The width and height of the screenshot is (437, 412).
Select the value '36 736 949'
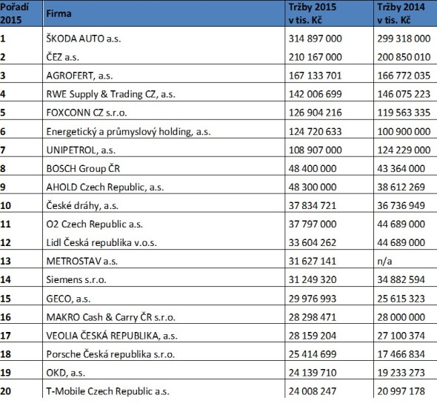(x=401, y=206)
